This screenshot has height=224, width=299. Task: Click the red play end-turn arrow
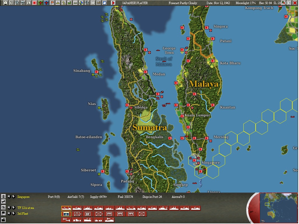113,3
